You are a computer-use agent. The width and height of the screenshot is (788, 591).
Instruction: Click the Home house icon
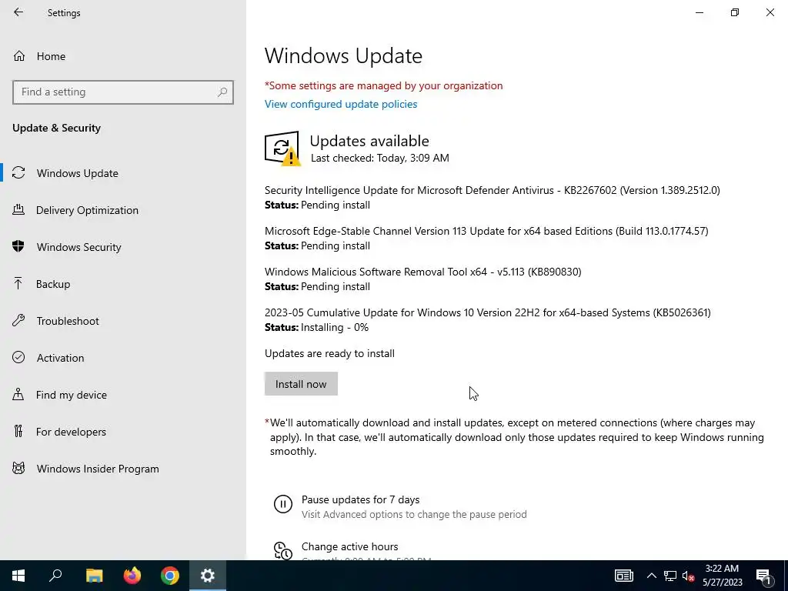tap(19, 55)
